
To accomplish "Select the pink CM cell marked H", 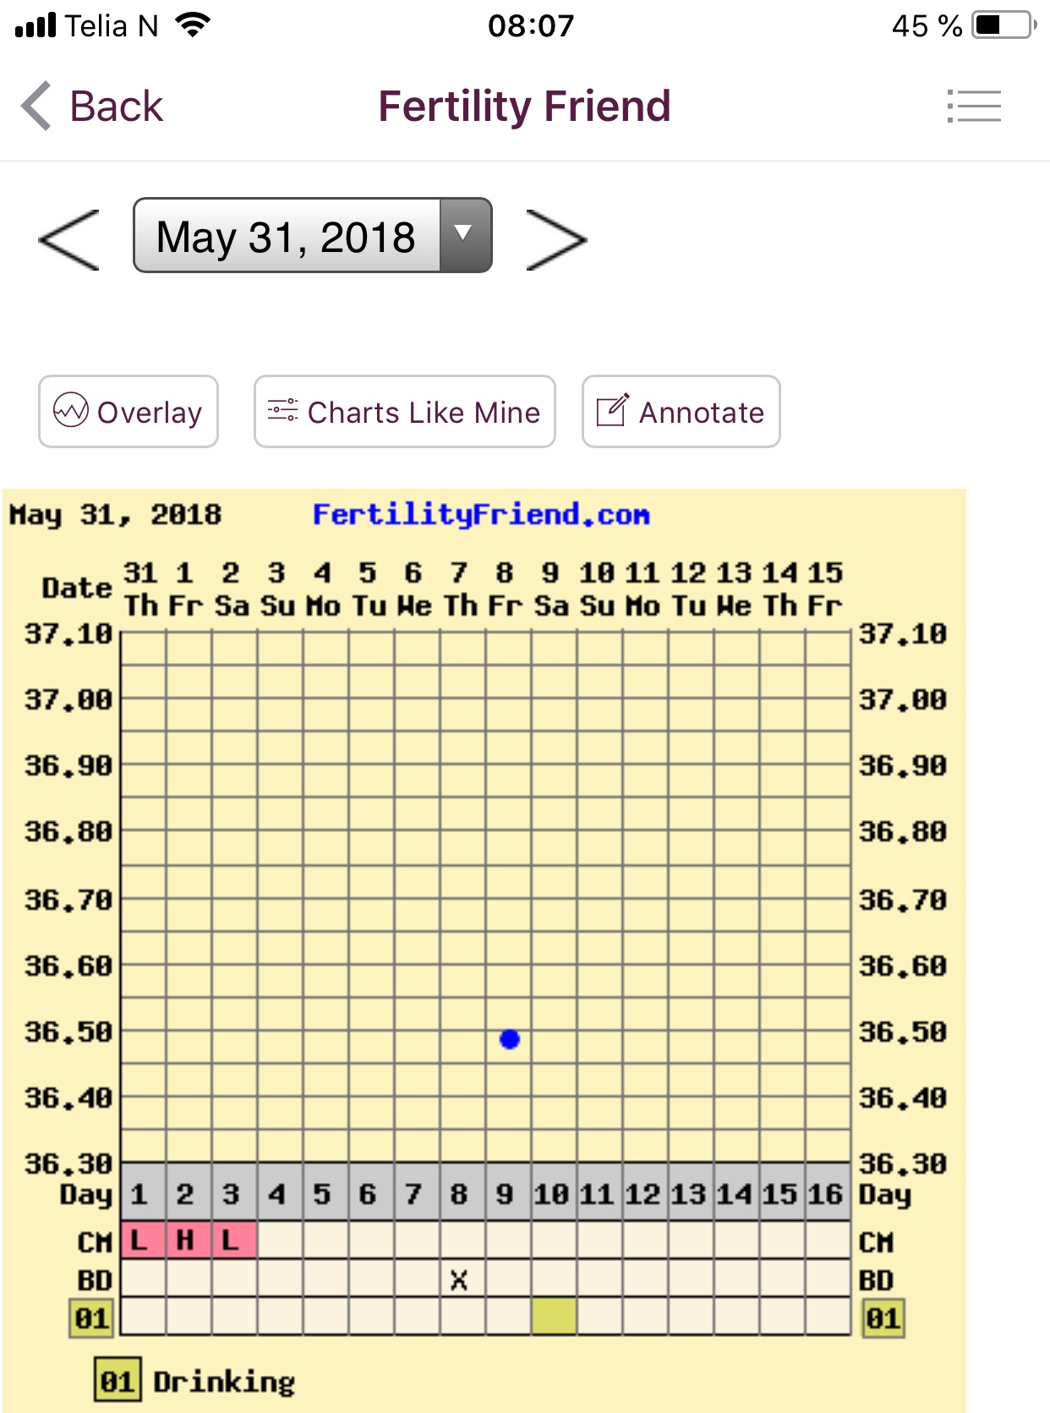I will click(x=185, y=1240).
